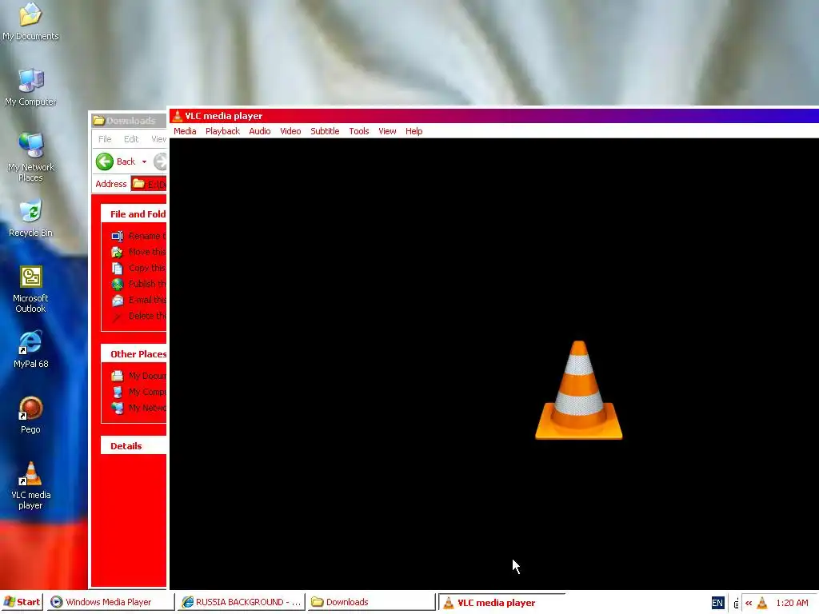
Task: Click the VLC cone icon in title bar
Action: (177, 116)
